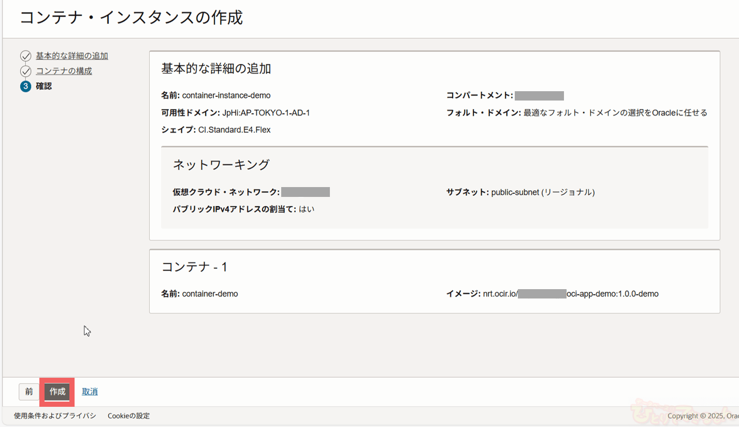Click the 基本的な詳細の追加 section heading in summary
Screen dimensions: 739x427
216,68
